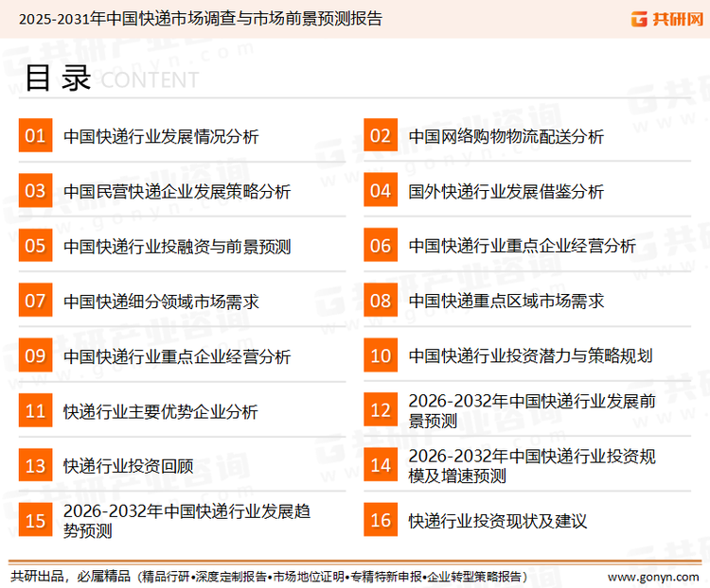
Task: Click the orange 06 number badge
Action: 381,245
